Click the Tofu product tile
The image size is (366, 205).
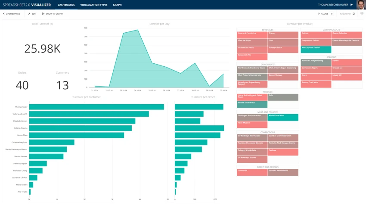coord(283,97)
